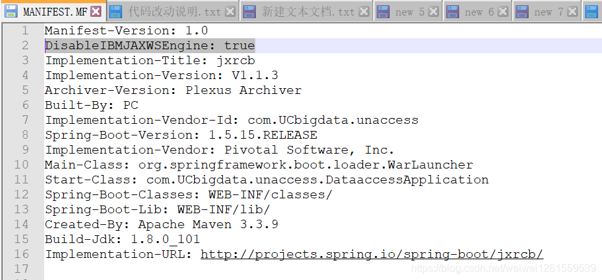Click the disk icon on new 7 tab
Image resolution: width=602 pixels, height=280 pixels.
pyautogui.click(x=521, y=12)
